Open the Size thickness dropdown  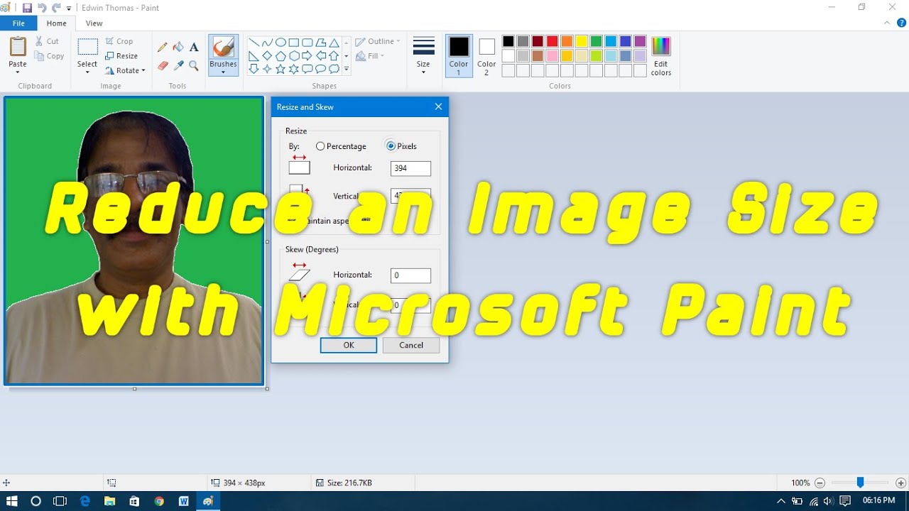coord(423,55)
